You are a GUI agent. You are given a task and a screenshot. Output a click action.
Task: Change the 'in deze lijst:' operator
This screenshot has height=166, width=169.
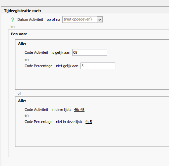tap(61, 110)
